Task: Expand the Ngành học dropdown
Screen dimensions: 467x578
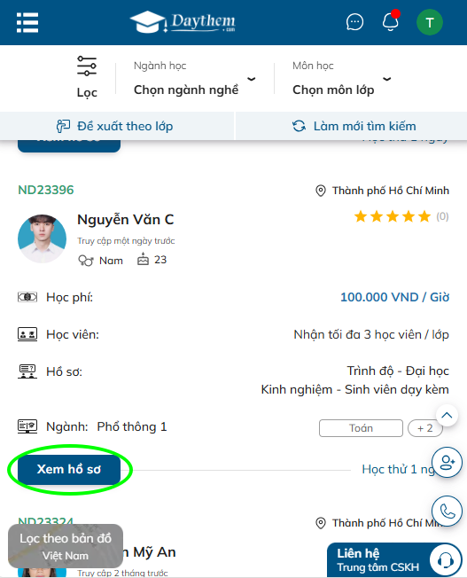Action: (195, 79)
